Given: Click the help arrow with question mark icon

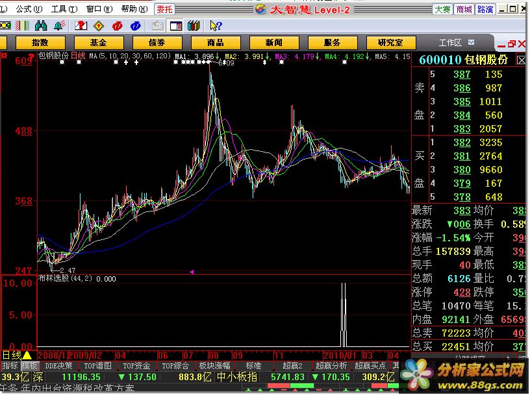Looking at the screenshot, I should click(216, 26).
